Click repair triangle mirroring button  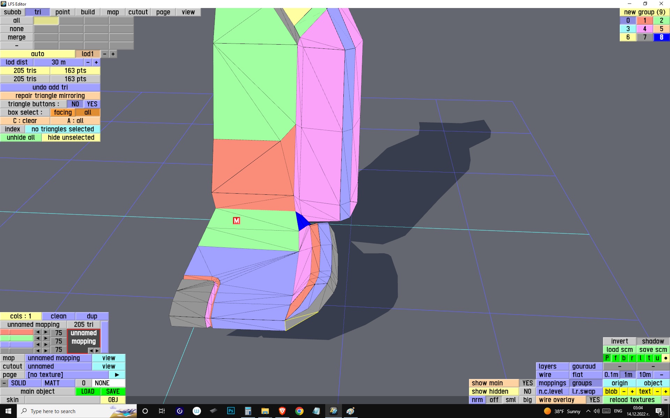click(50, 96)
